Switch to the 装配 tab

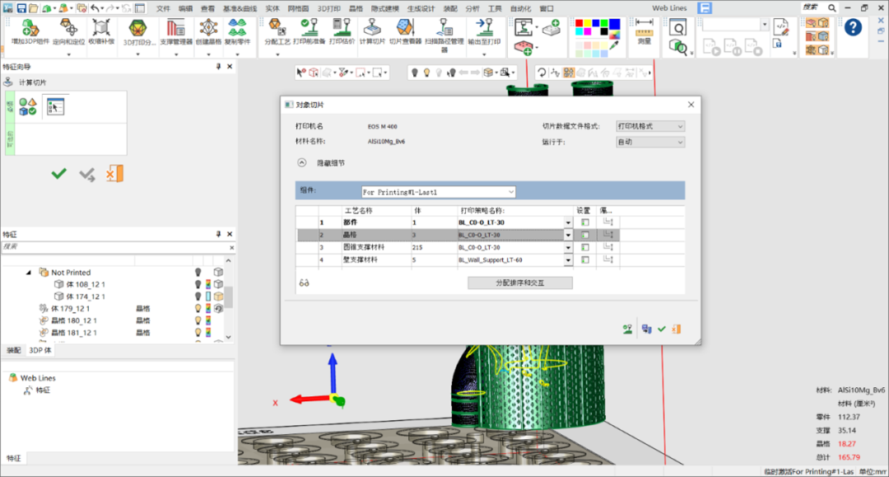click(13, 350)
